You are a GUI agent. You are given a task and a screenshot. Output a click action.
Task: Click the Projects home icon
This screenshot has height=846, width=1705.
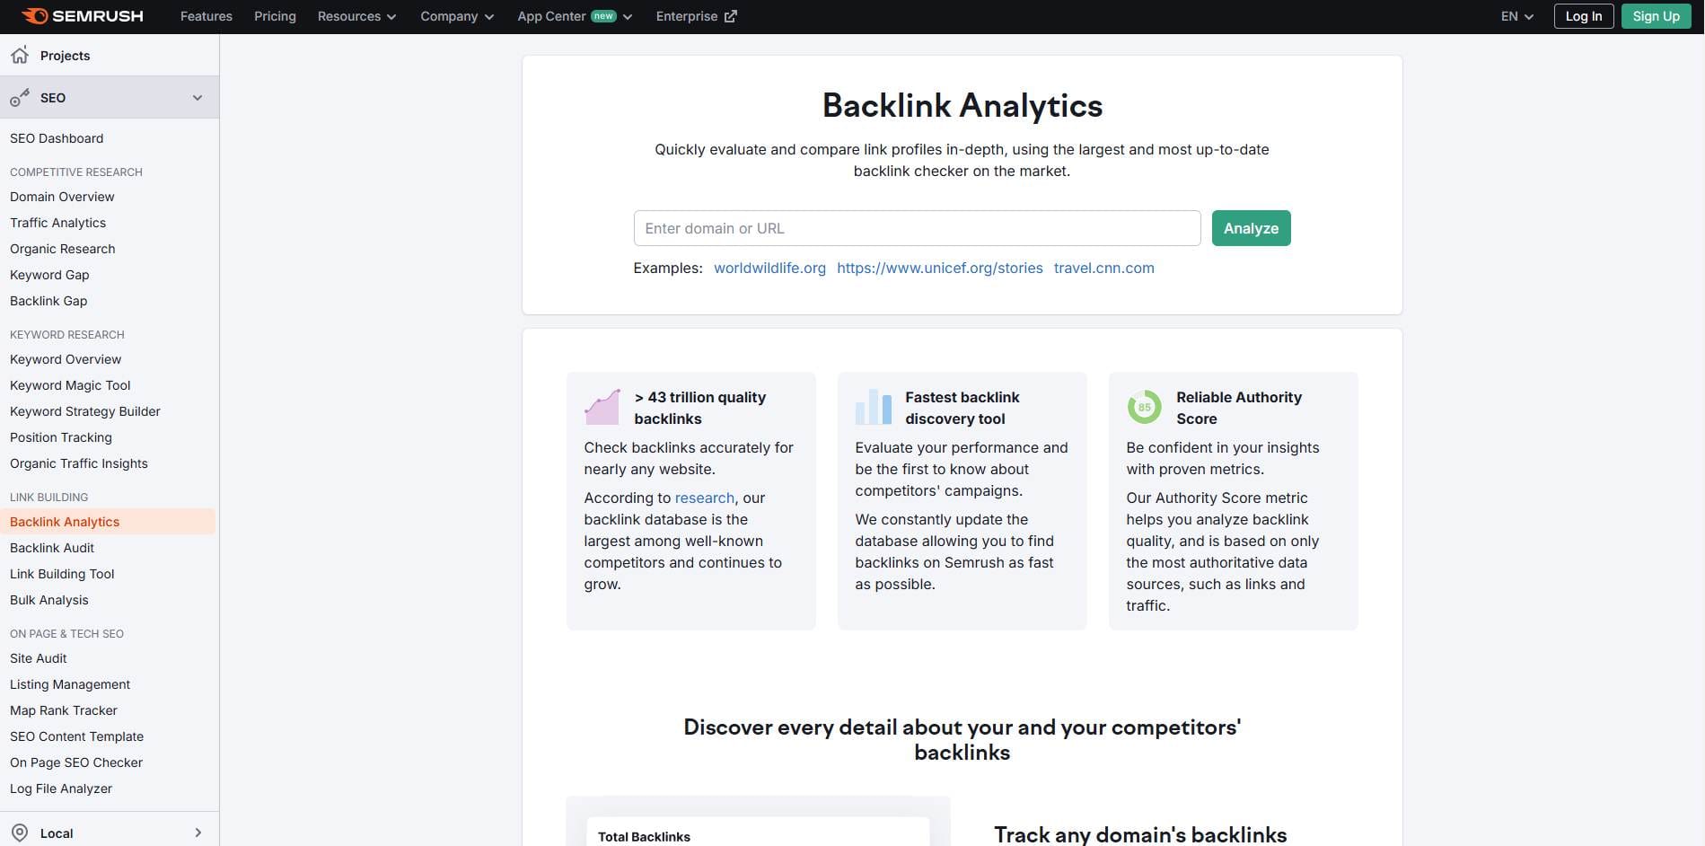tap(20, 55)
